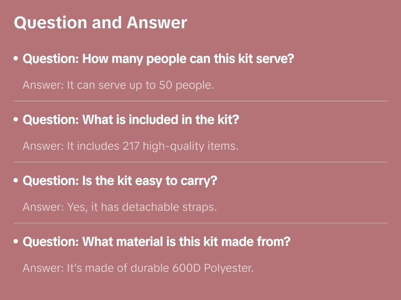Click the bullet beside 'What is included' question

(x=16, y=119)
